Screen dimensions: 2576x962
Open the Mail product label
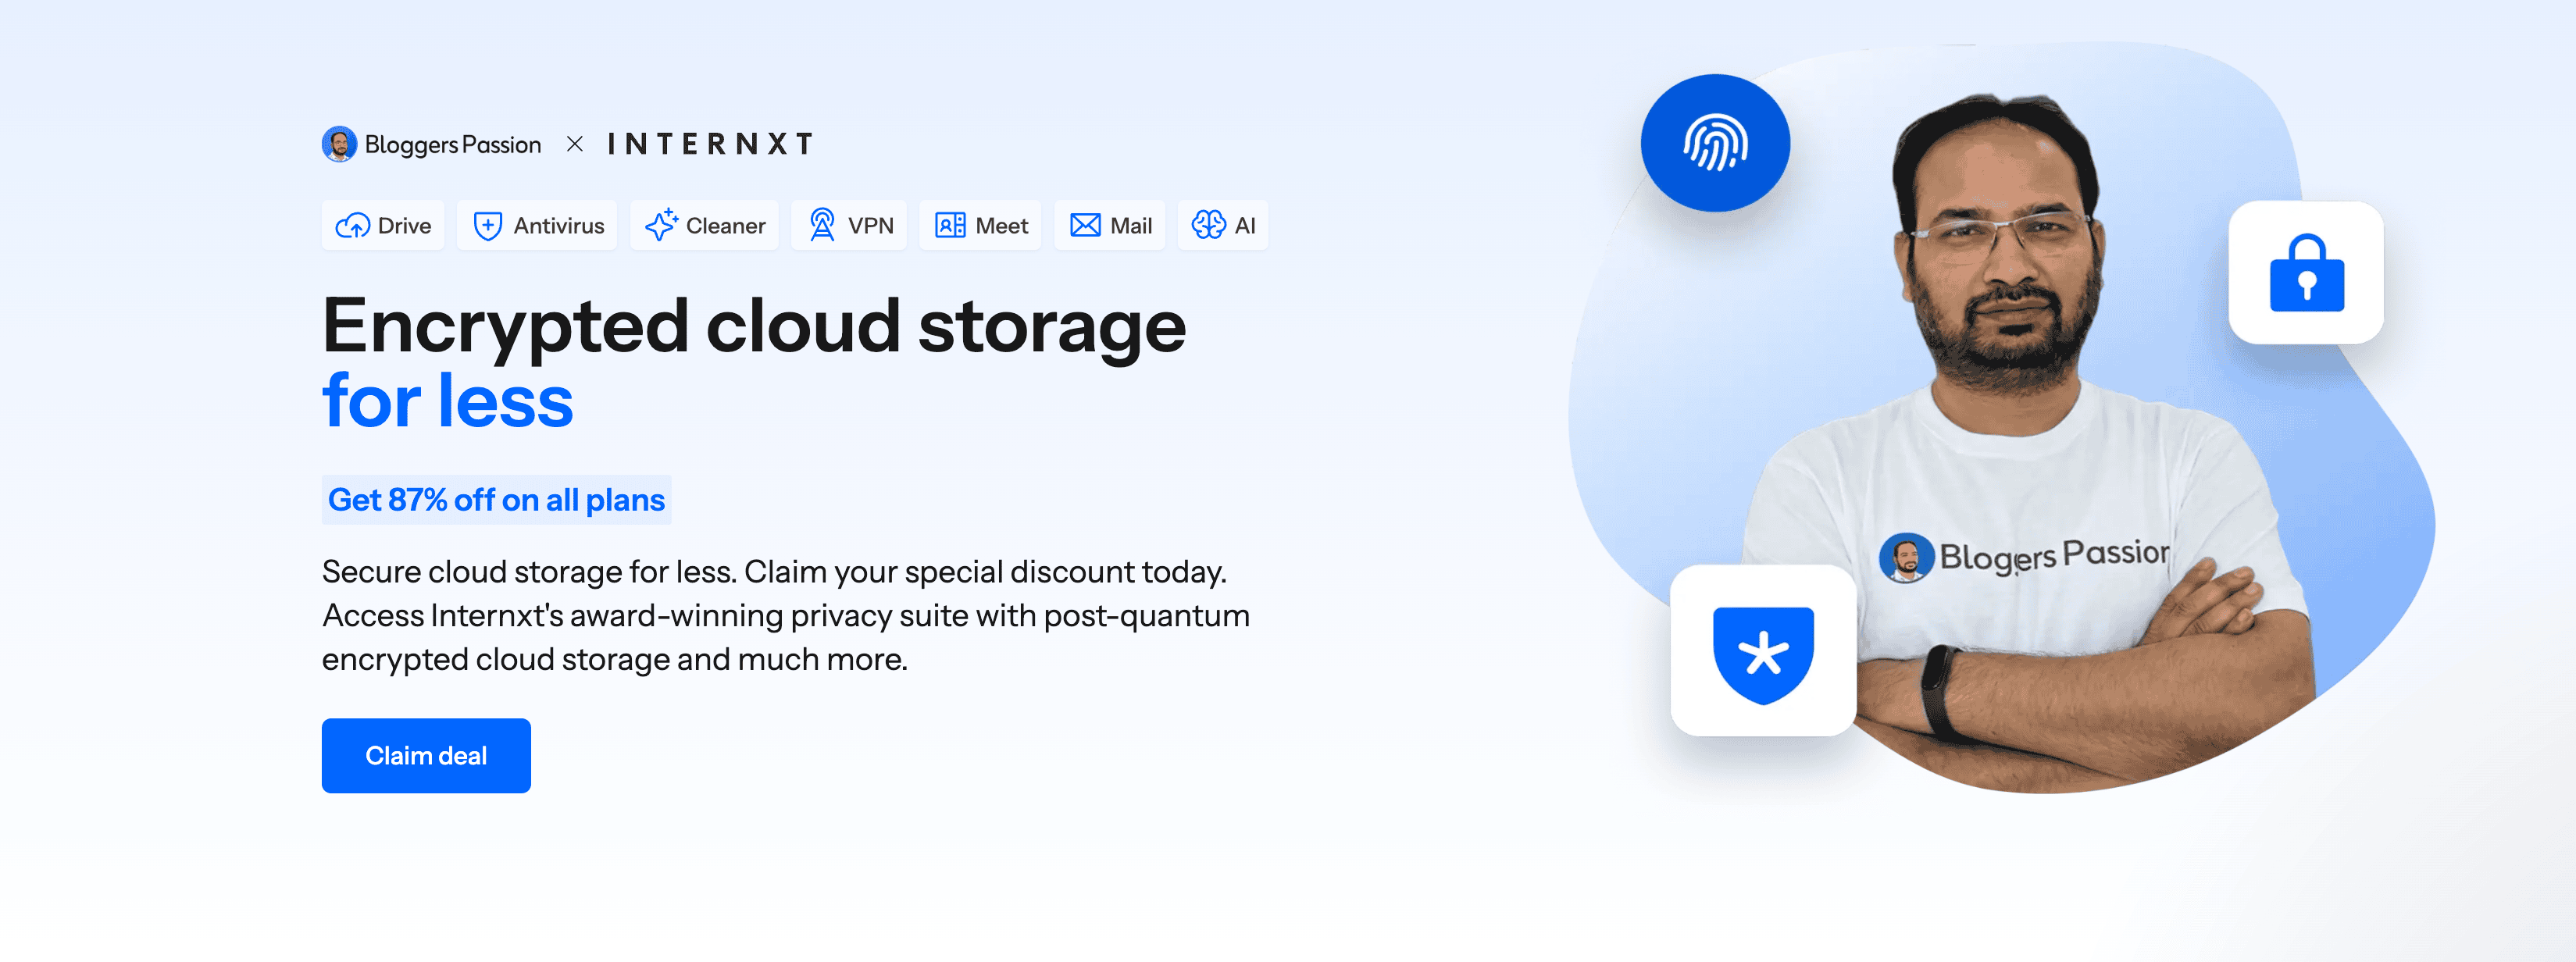1131,226
